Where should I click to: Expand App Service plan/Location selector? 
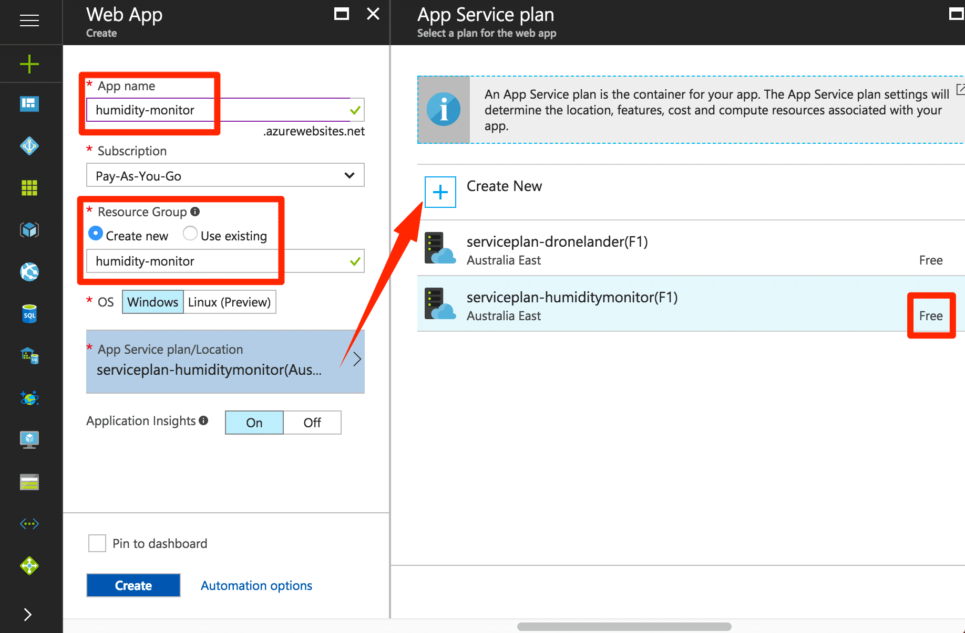pos(225,362)
